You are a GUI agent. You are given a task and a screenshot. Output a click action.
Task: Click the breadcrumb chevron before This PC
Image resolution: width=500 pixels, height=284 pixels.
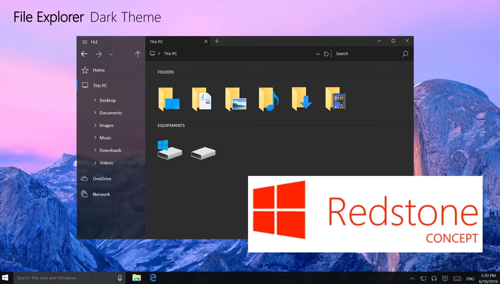tap(159, 54)
